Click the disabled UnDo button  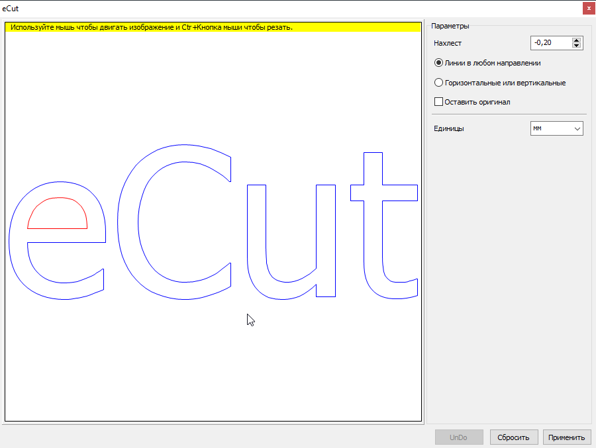click(459, 437)
